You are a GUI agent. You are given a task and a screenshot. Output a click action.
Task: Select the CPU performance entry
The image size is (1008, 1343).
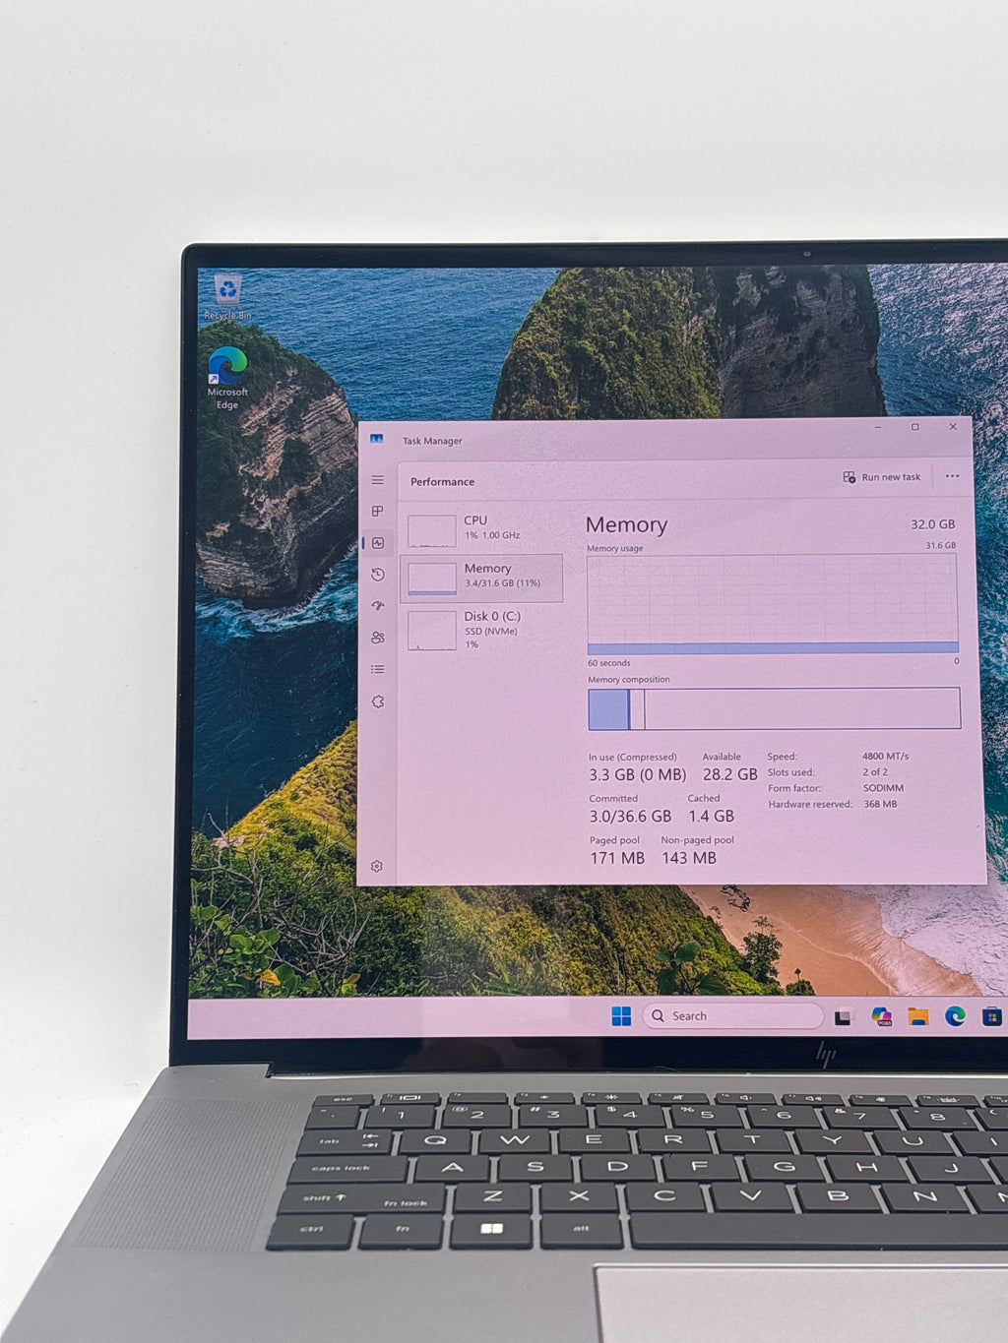tap(481, 528)
